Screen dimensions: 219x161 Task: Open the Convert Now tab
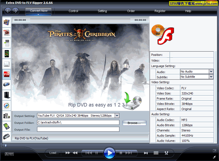pos(38,11)
